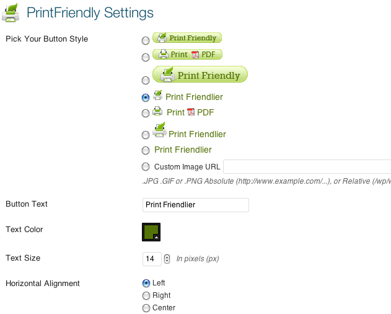Click the Text Size stepper arrows
The height and width of the screenshot is (314, 391).
point(167,259)
